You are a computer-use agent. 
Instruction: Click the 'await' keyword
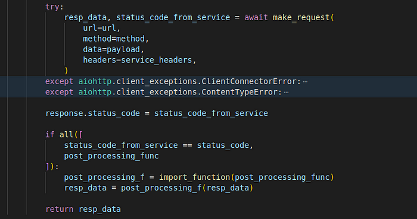tap(256, 17)
